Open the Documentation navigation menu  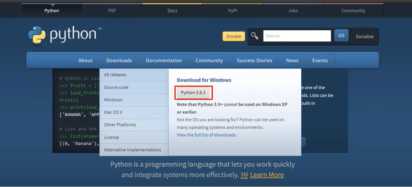pyautogui.click(x=164, y=60)
